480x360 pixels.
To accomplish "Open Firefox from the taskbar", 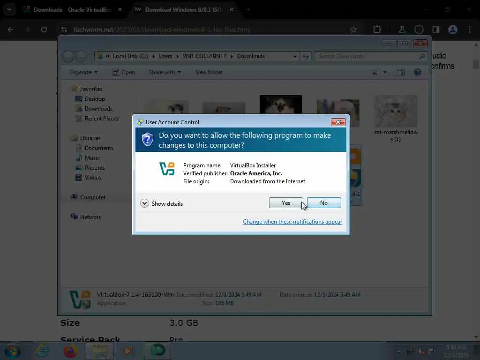I will point(70,351).
